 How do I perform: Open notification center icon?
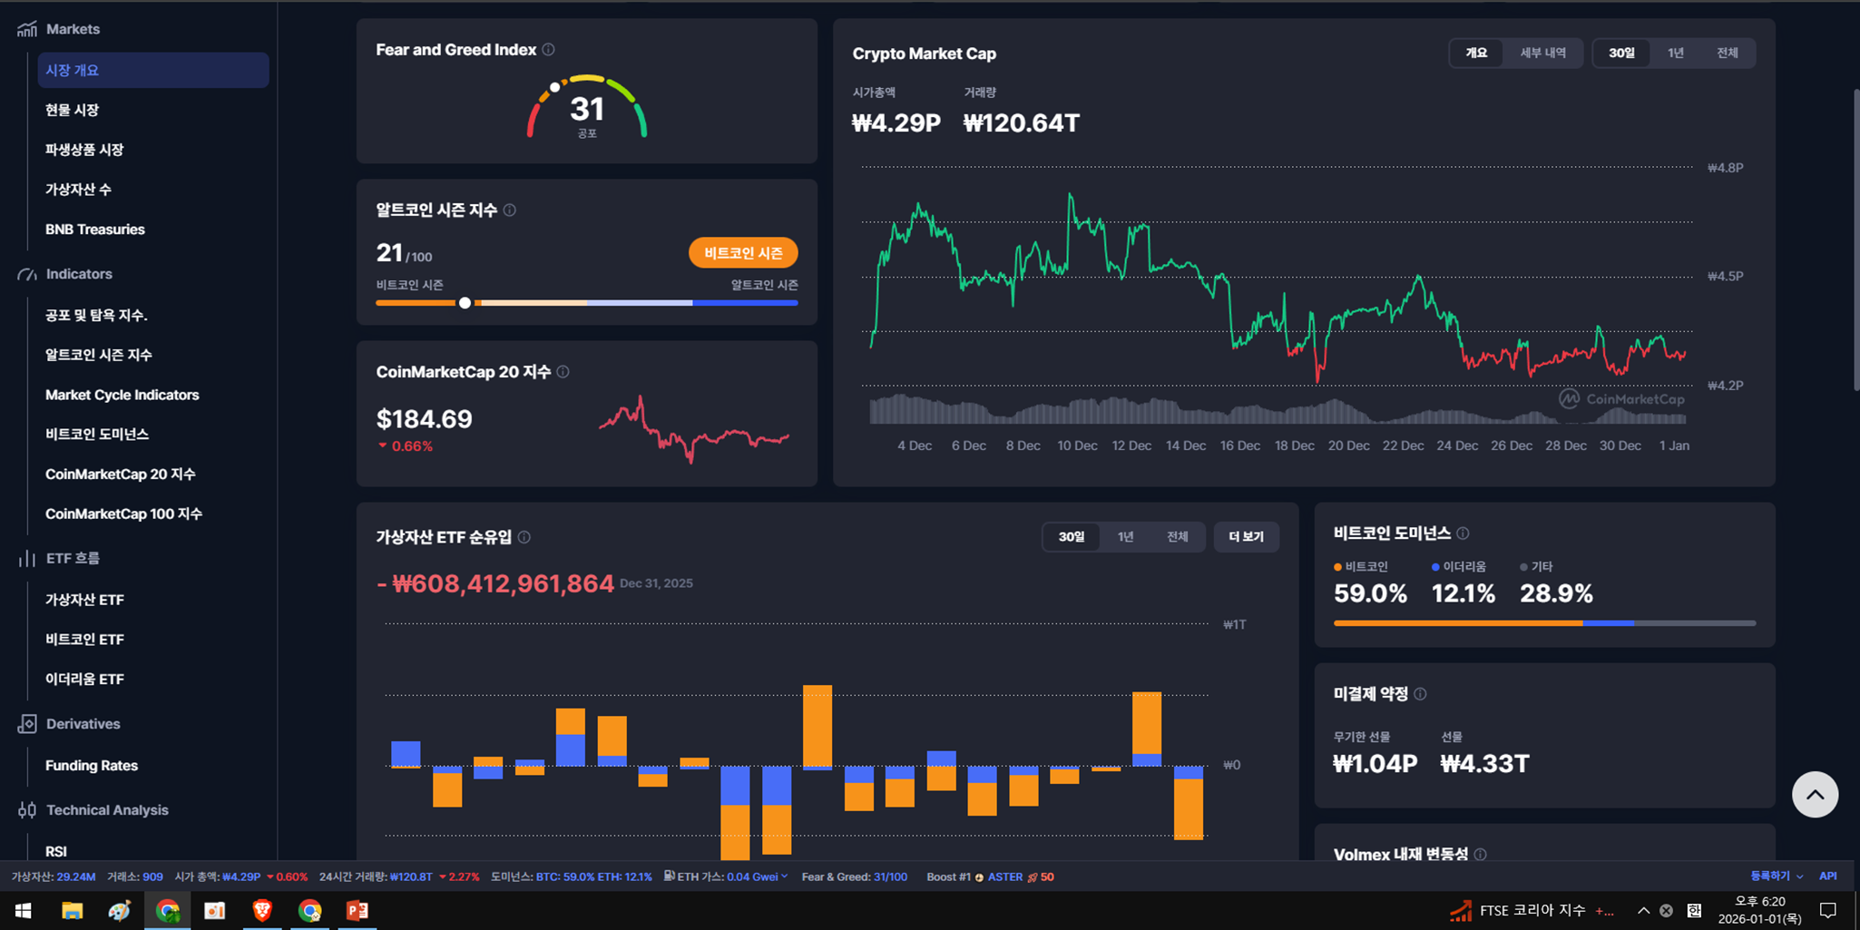[1828, 910]
